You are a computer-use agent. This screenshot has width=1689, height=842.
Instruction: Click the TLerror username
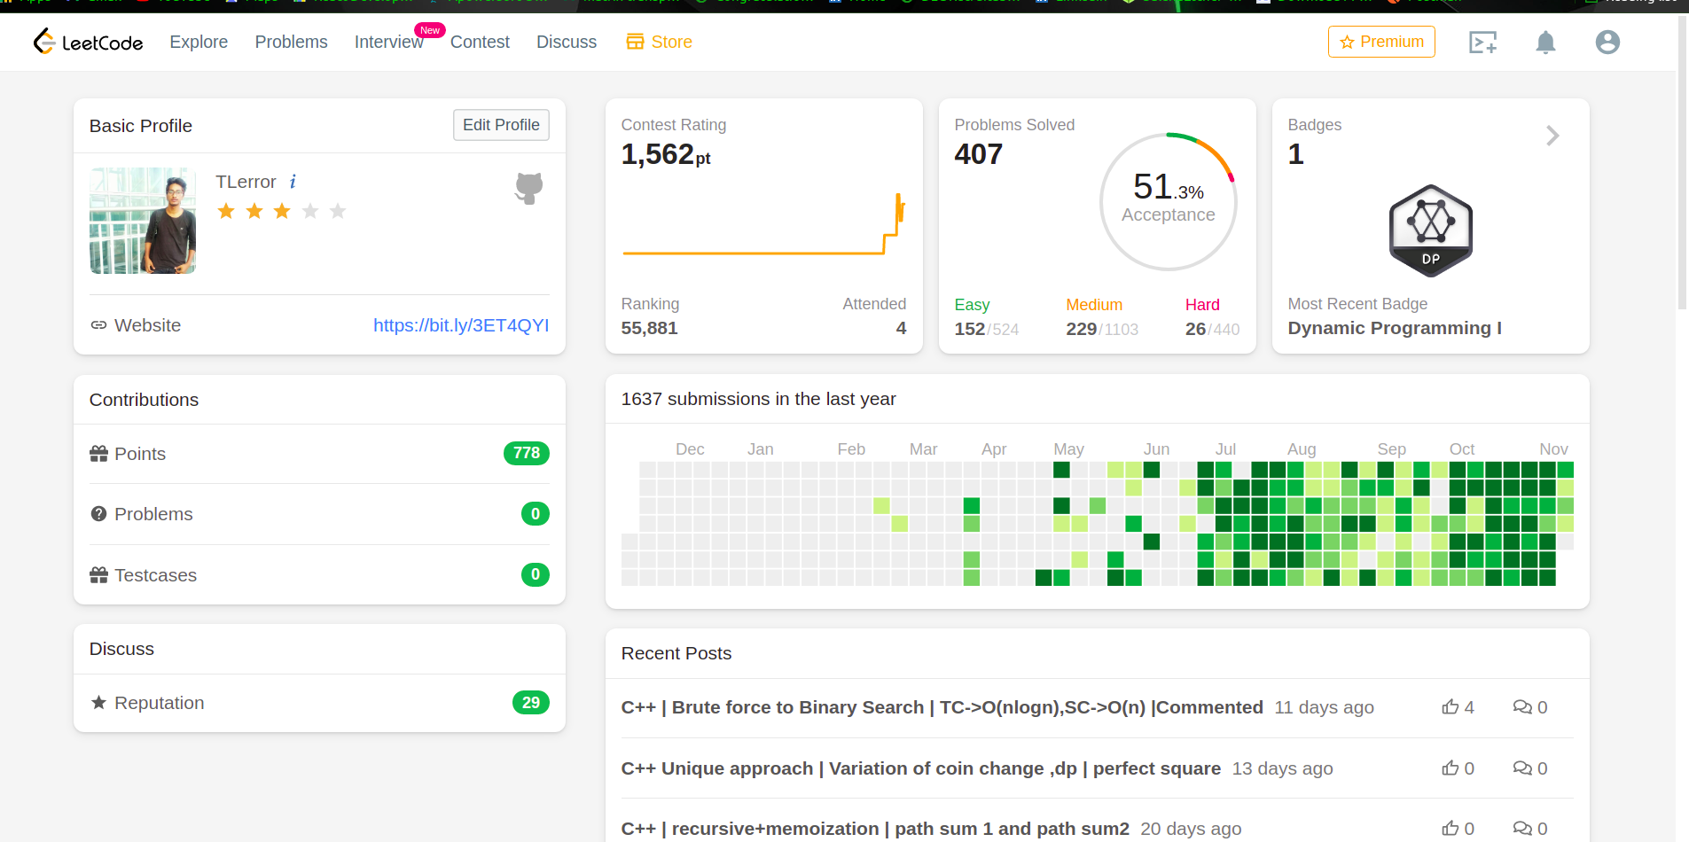(x=246, y=182)
